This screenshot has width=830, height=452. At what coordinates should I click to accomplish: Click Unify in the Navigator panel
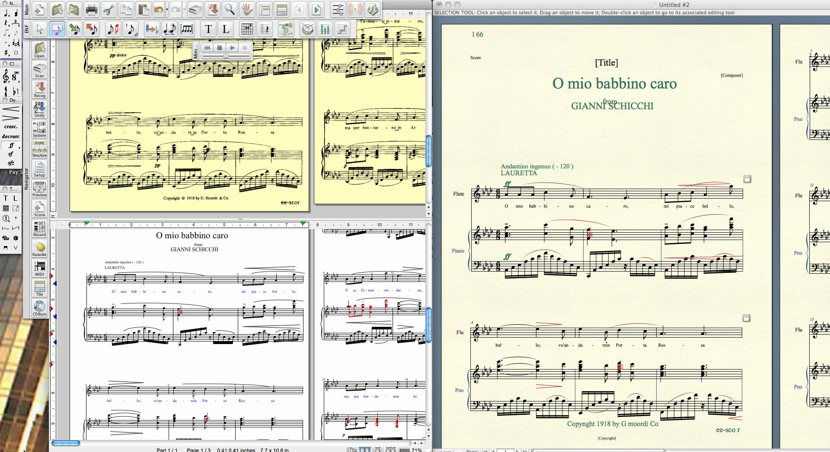(39, 110)
